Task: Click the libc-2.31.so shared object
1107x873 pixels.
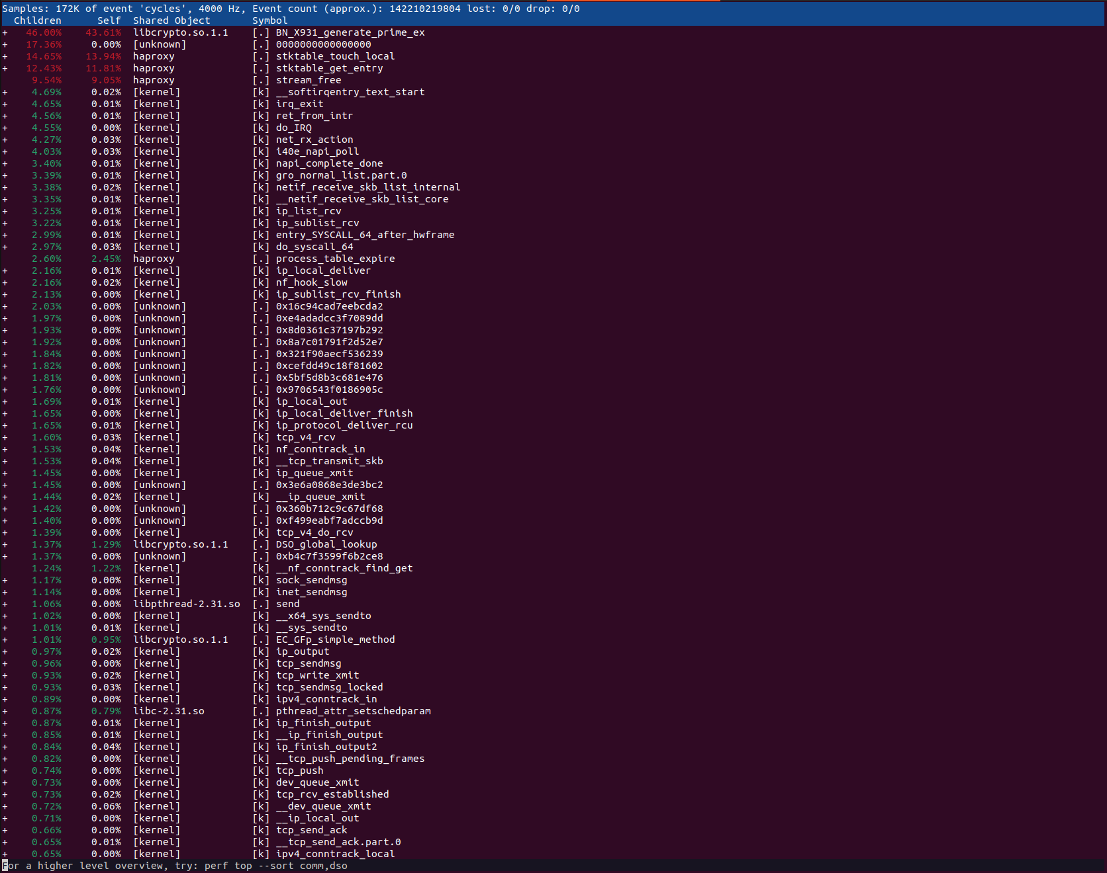Action: pyautogui.click(x=169, y=711)
